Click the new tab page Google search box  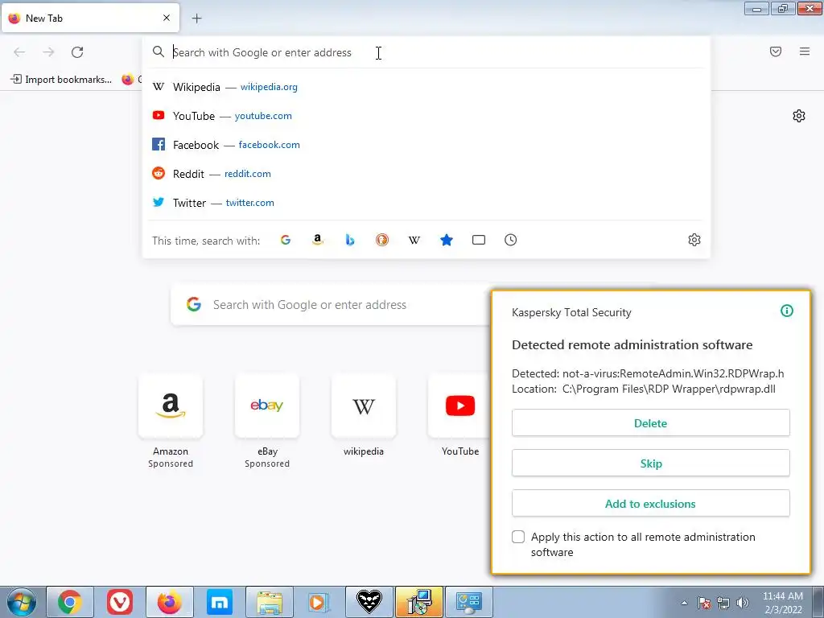click(x=331, y=305)
